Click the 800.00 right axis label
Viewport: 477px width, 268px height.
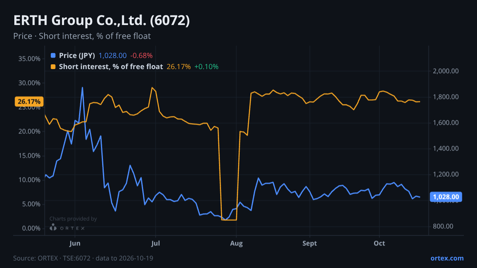tap(444, 226)
